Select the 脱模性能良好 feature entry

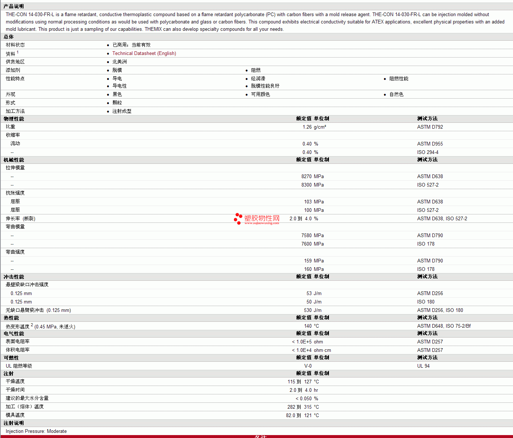pos(265,86)
